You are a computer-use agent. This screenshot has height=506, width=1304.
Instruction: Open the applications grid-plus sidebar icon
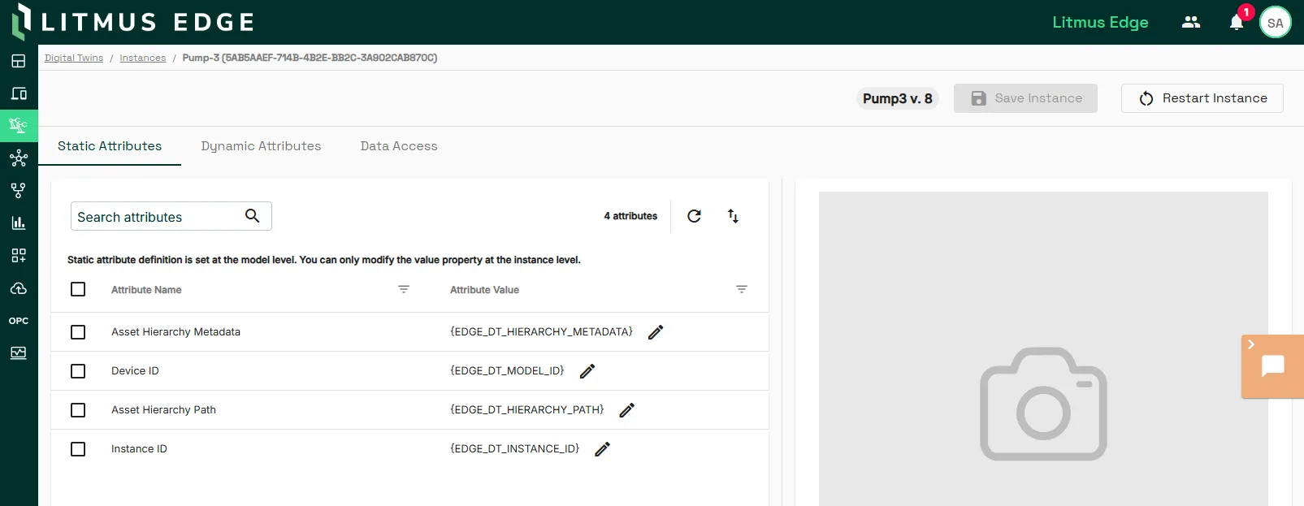point(19,256)
